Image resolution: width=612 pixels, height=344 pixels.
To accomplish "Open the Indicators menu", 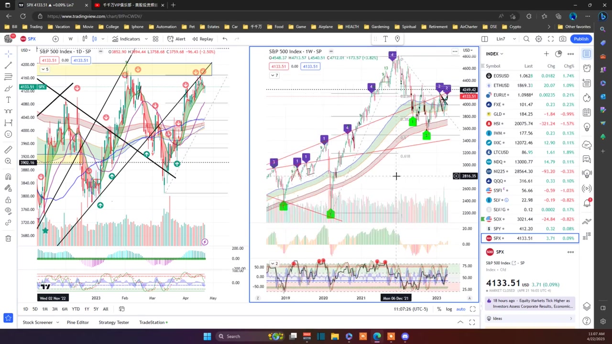I will (126, 39).
